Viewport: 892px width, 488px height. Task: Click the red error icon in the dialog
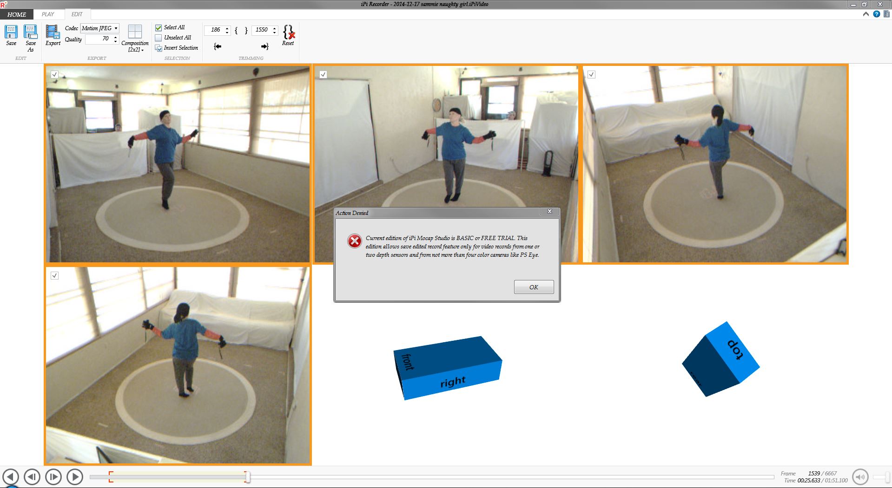(355, 241)
